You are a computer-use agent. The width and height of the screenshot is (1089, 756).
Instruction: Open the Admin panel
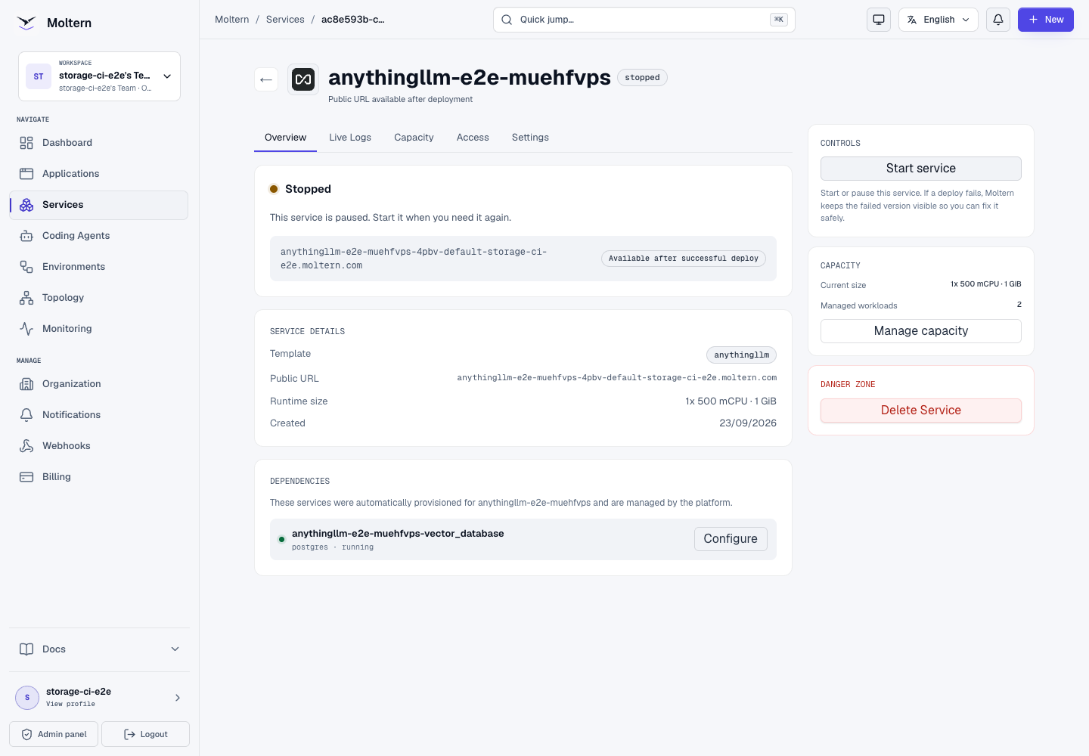54,734
